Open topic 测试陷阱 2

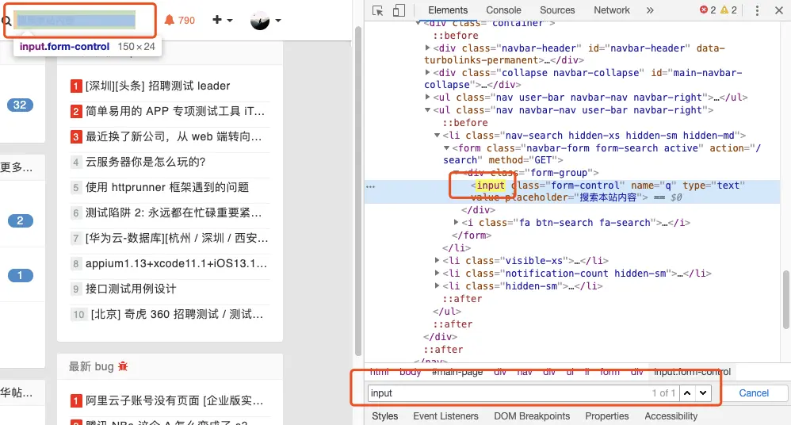[x=174, y=212]
